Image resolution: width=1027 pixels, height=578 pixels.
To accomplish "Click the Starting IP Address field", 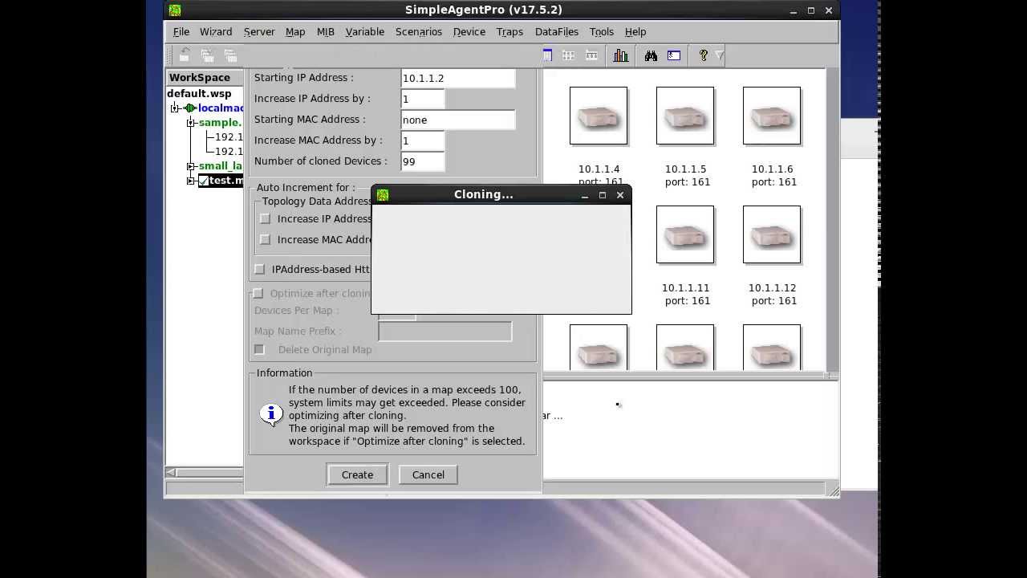I will point(458,78).
